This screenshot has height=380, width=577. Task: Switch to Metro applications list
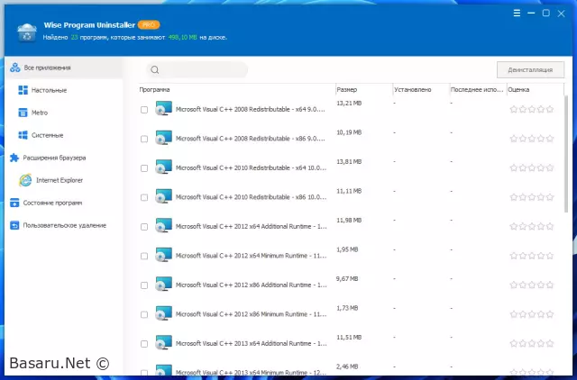coord(40,113)
